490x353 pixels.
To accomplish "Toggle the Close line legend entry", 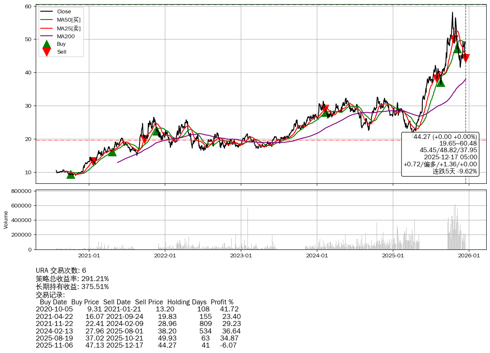I will [x=64, y=12].
